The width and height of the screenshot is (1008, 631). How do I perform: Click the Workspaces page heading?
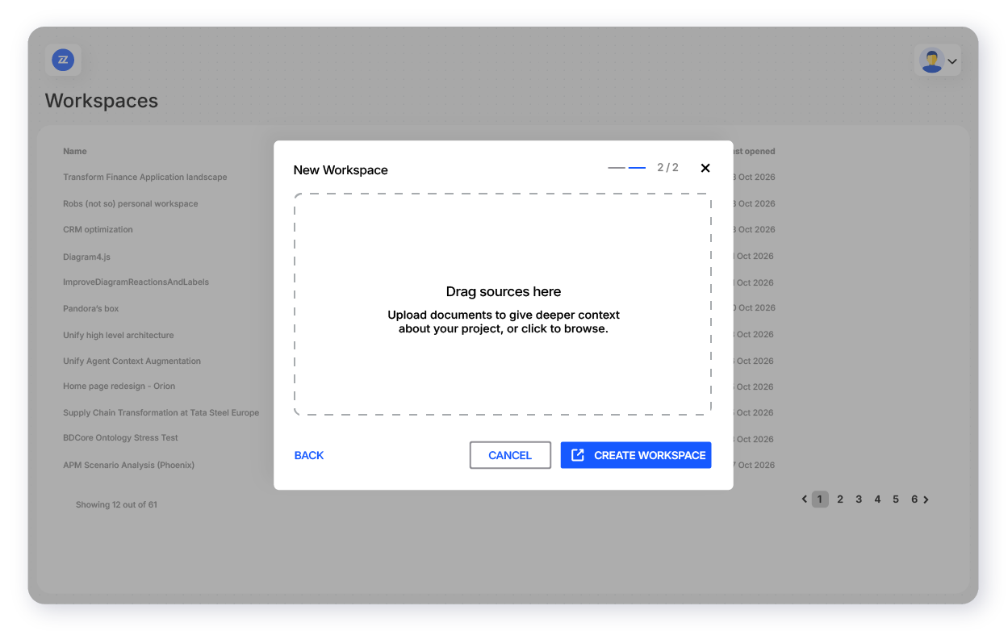point(102,101)
